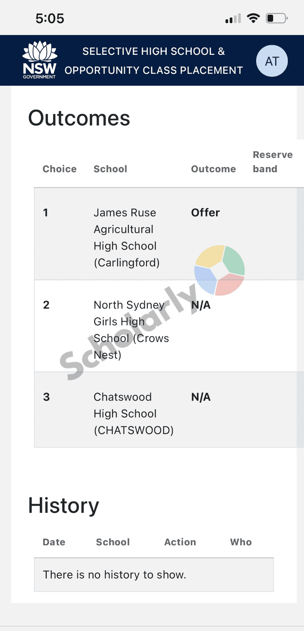This screenshot has width=304, height=631.
Task: Click the Who column header
Action: tap(241, 542)
